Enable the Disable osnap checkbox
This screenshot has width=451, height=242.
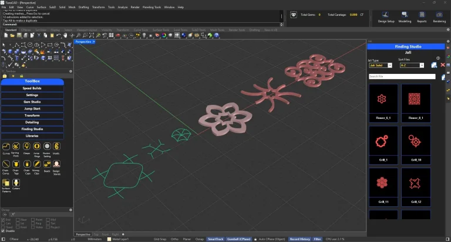click(3, 230)
